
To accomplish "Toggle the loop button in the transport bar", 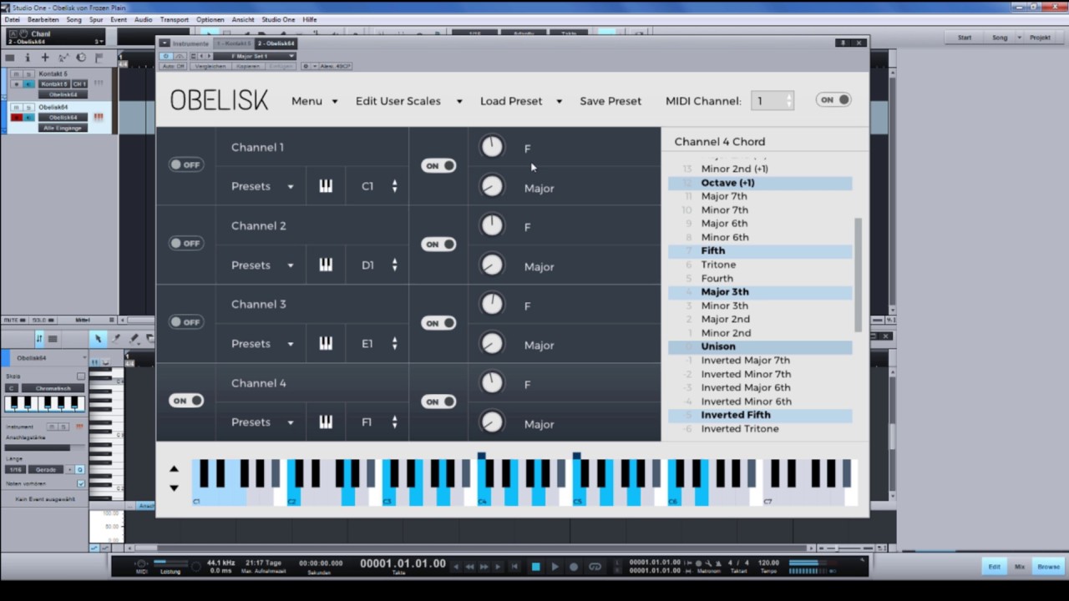I will click(x=595, y=567).
